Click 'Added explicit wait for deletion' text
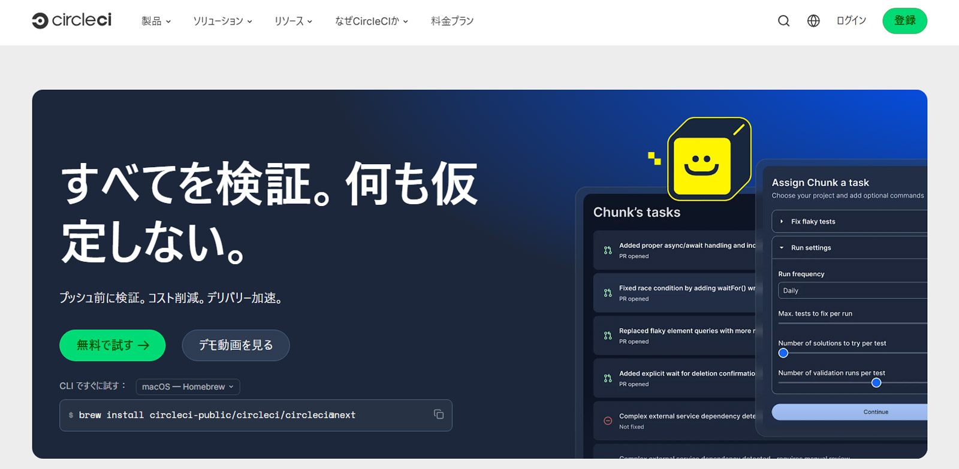 (687, 373)
